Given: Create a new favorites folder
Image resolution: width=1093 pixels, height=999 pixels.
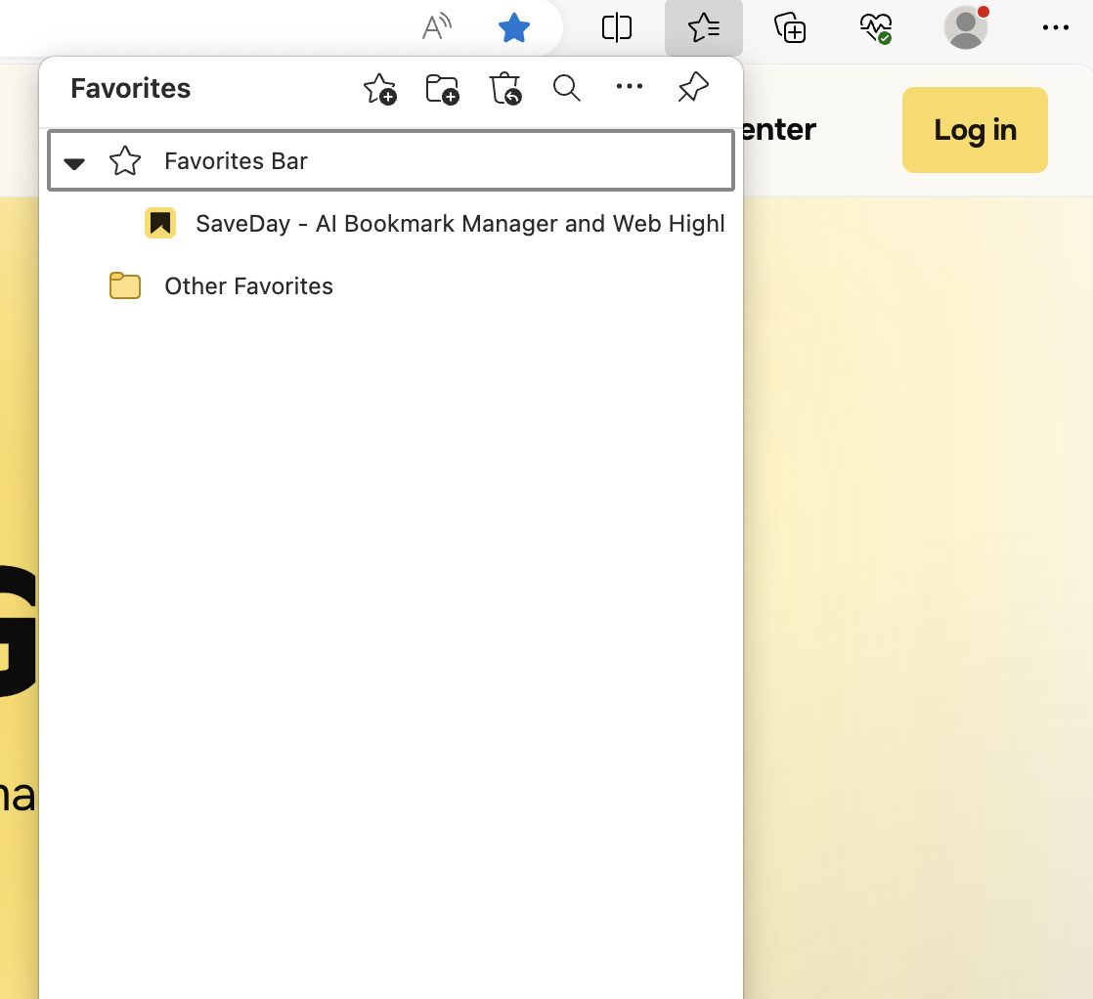Looking at the screenshot, I should (x=442, y=88).
